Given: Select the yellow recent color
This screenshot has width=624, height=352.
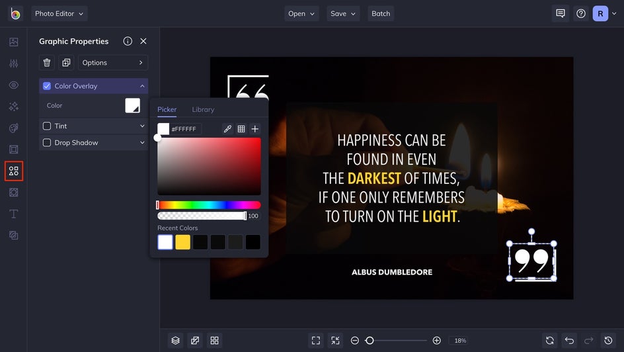Looking at the screenshot, I should click(182, 242).
